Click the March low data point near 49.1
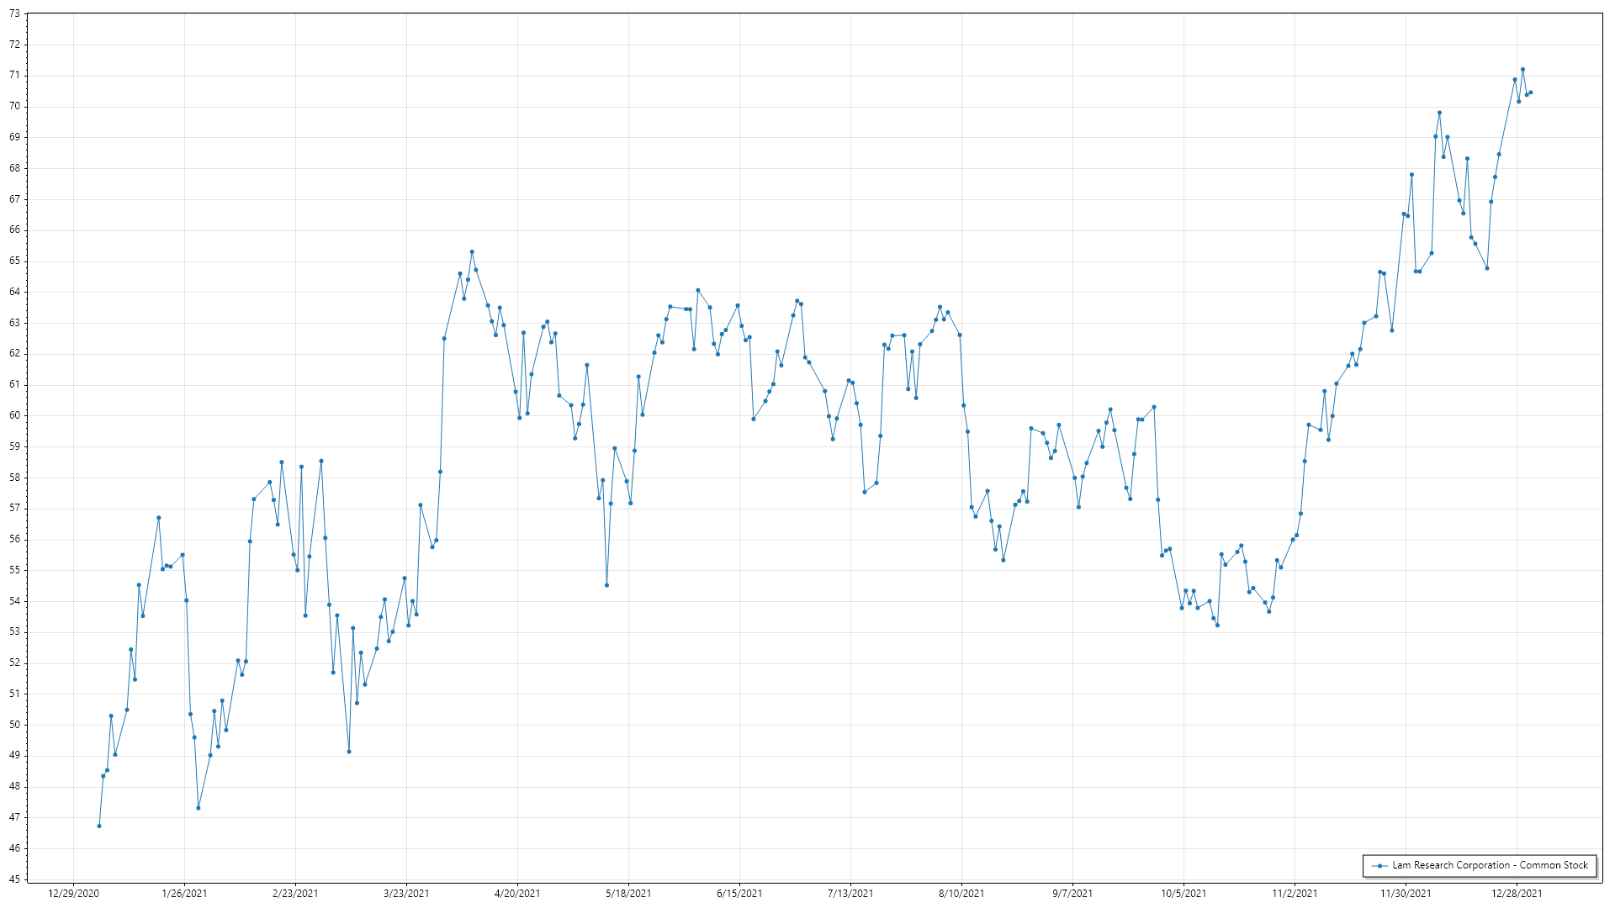The image size is (1615, 908). pyautogui.click(x=349, y=752)
